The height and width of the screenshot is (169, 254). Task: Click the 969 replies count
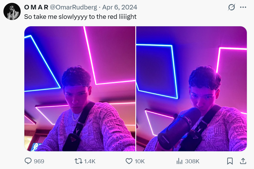pyautogui.click(x=39, y=161)
